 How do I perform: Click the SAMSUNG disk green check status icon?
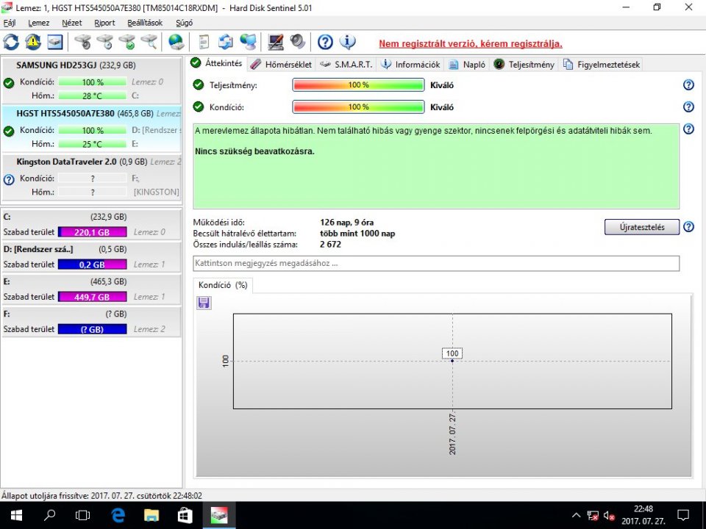click(x=9, y=83)
